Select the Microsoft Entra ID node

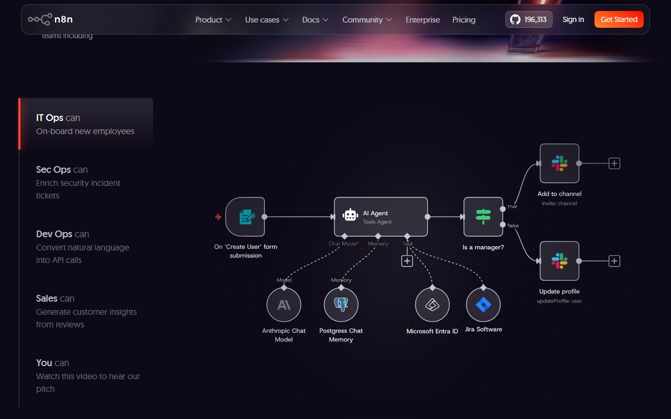tap(432, 304)
